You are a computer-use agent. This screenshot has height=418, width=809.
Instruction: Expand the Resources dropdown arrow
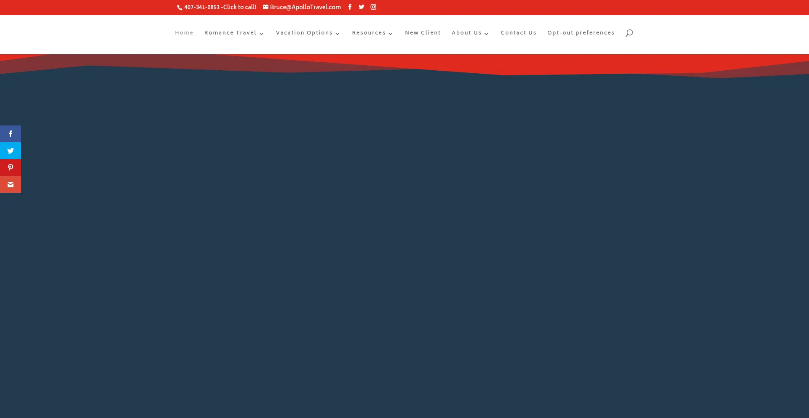coord(391,34)
